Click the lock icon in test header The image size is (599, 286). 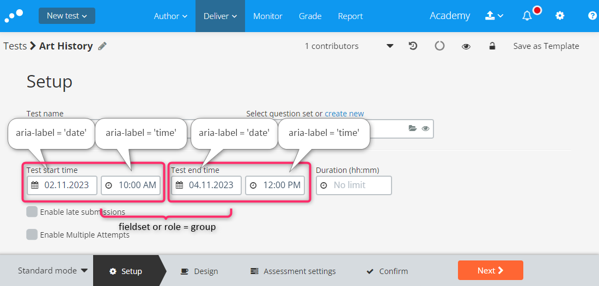[492, 46]
